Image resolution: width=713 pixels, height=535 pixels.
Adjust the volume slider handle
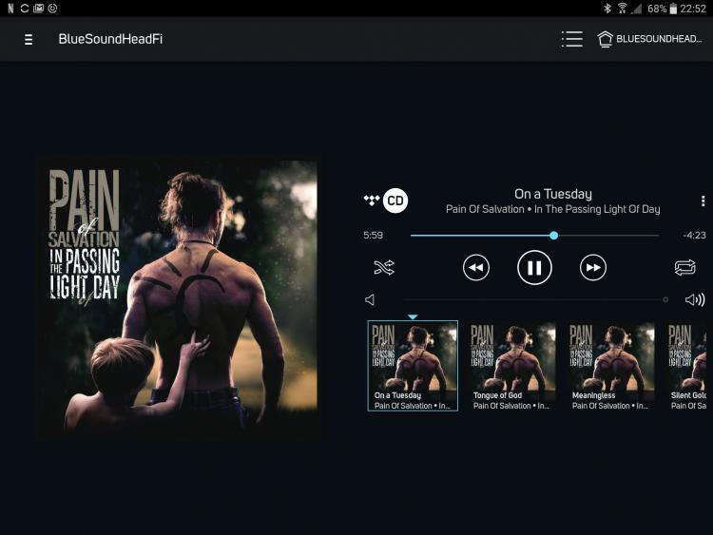click(x=665, y=299)
